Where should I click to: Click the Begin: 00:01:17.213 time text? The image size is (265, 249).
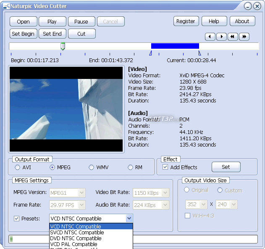pyautogui.click(x=34, y=60)
